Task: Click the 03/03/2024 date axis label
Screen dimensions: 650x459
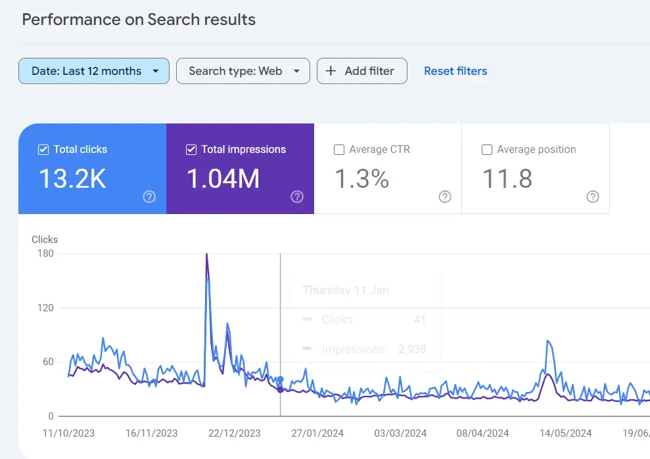Action: [x=400, y=433]
